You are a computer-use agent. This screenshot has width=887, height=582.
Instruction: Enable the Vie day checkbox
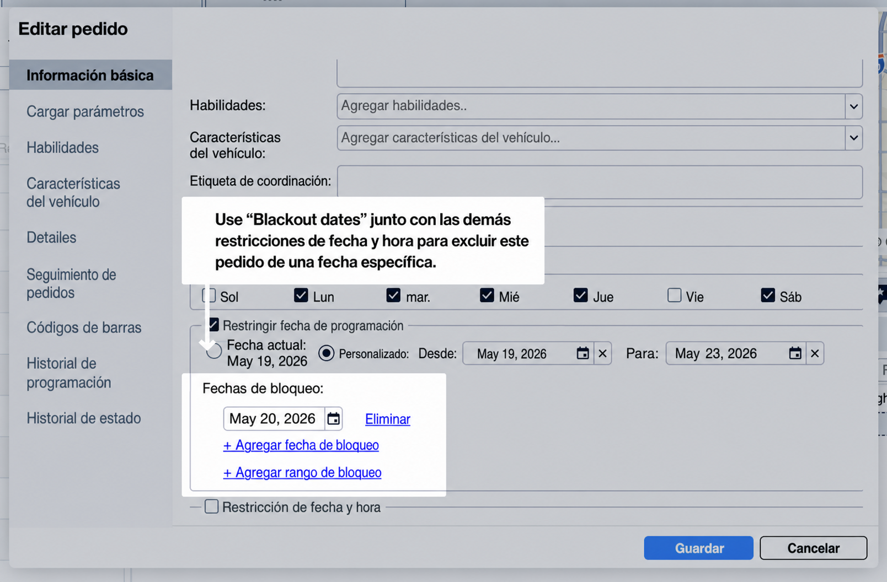(x=674, y=295)
